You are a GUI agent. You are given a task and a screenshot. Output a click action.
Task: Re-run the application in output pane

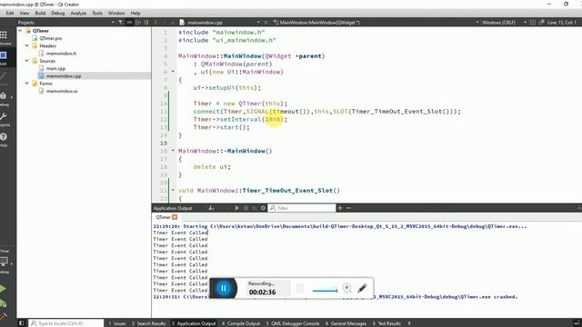[236, 208]
